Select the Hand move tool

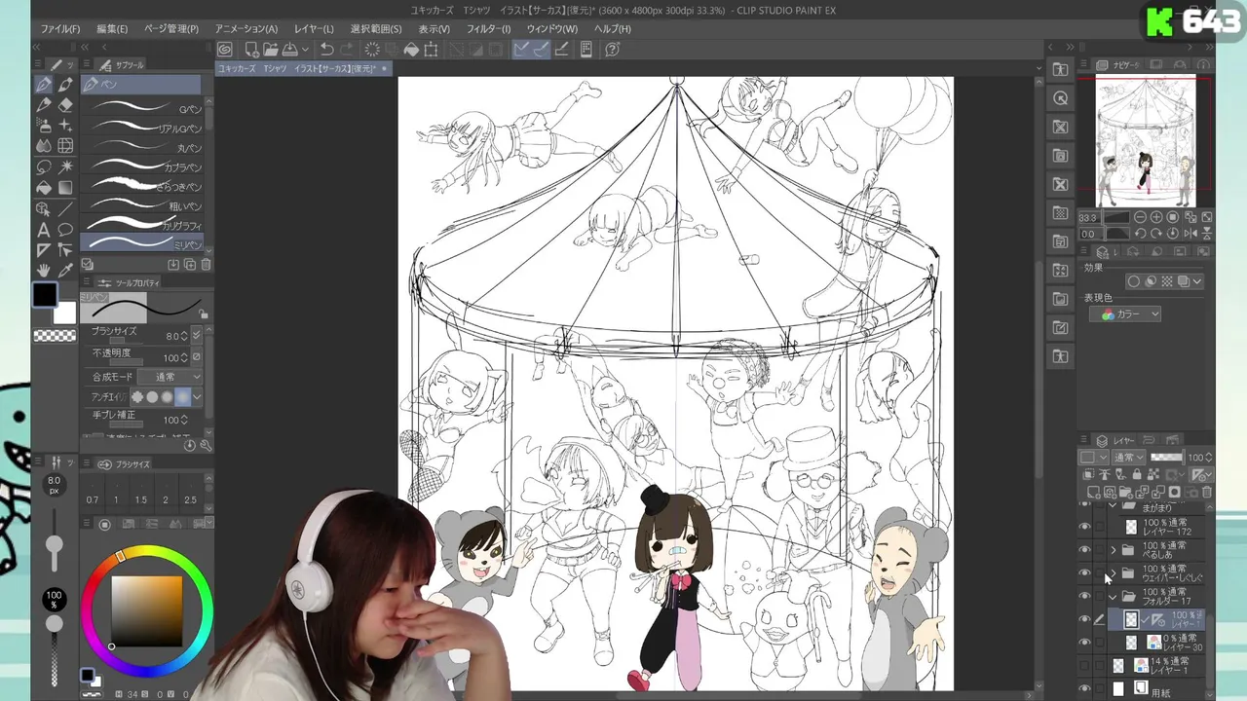tap(44, 271)
